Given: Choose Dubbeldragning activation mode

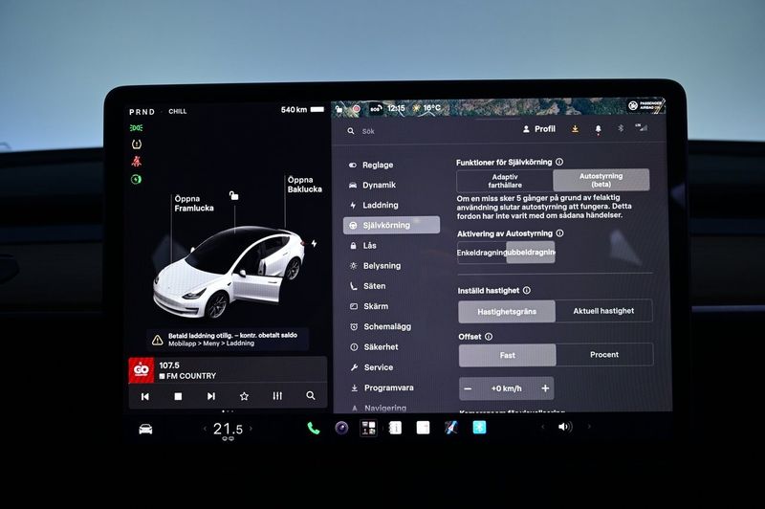Looking at the screenshot, I should [x=531, y=253].
